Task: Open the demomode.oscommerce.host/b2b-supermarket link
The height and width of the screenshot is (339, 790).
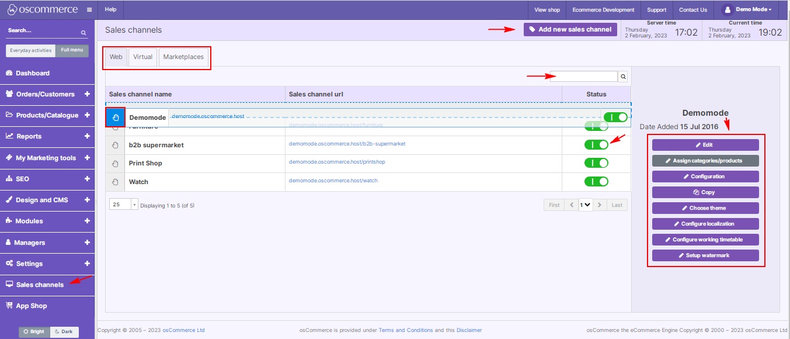Action: 347,144
